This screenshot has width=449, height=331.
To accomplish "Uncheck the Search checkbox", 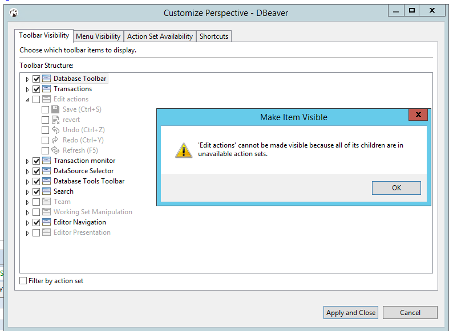I will [x=36, y=192].
